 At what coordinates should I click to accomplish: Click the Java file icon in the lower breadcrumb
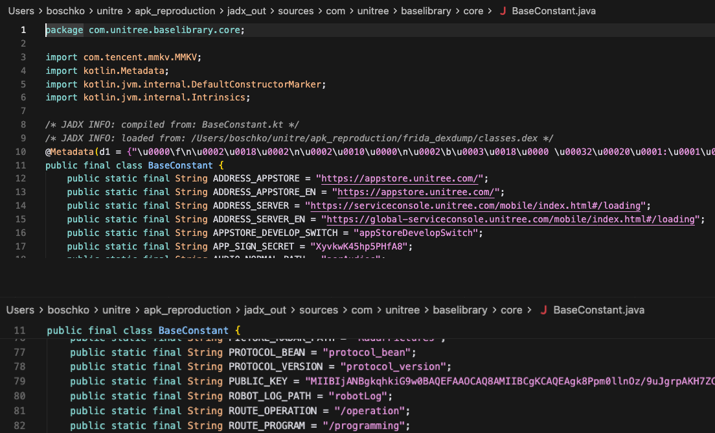(x=543, y=310)
